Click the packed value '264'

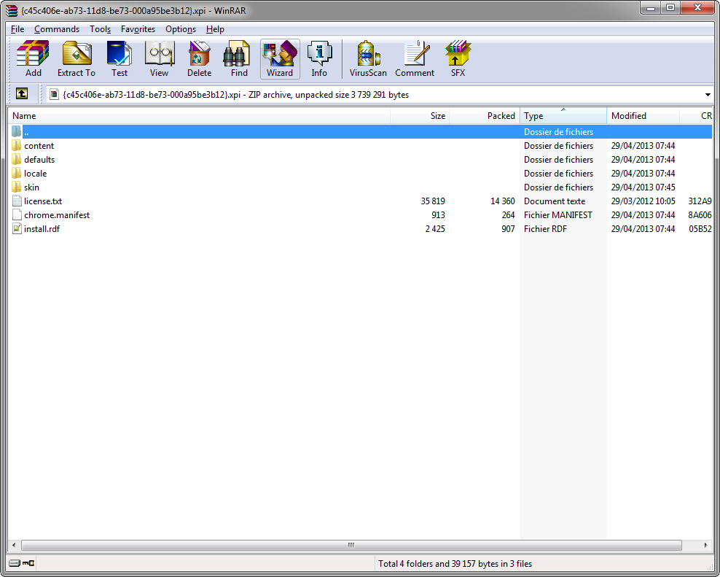click(508, 214)
